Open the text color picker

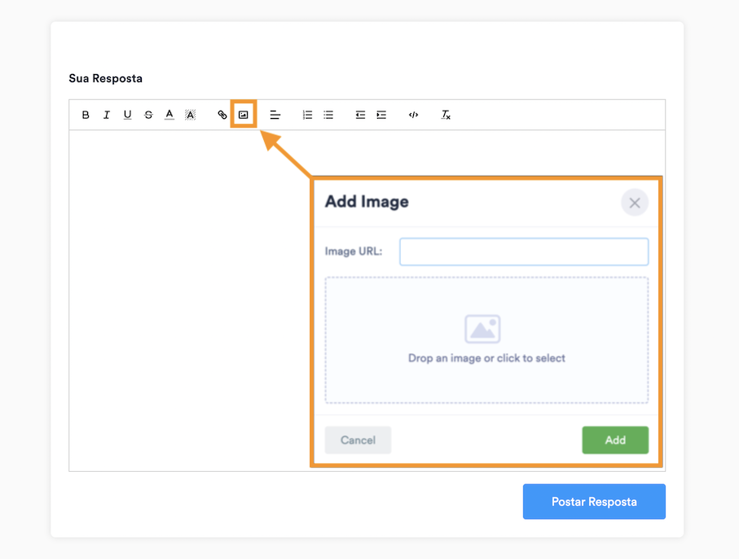click(x=169, y=115)
